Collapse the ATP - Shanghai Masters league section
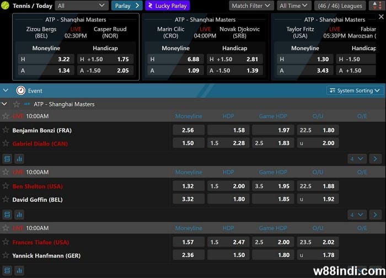 5,104
